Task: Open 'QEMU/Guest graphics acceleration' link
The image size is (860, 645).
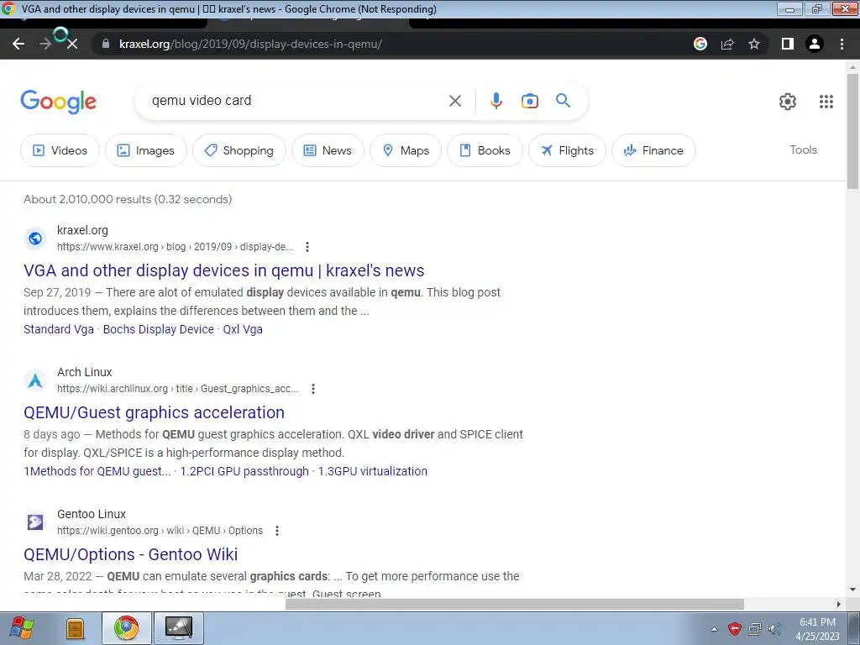Action: point(155,412)
